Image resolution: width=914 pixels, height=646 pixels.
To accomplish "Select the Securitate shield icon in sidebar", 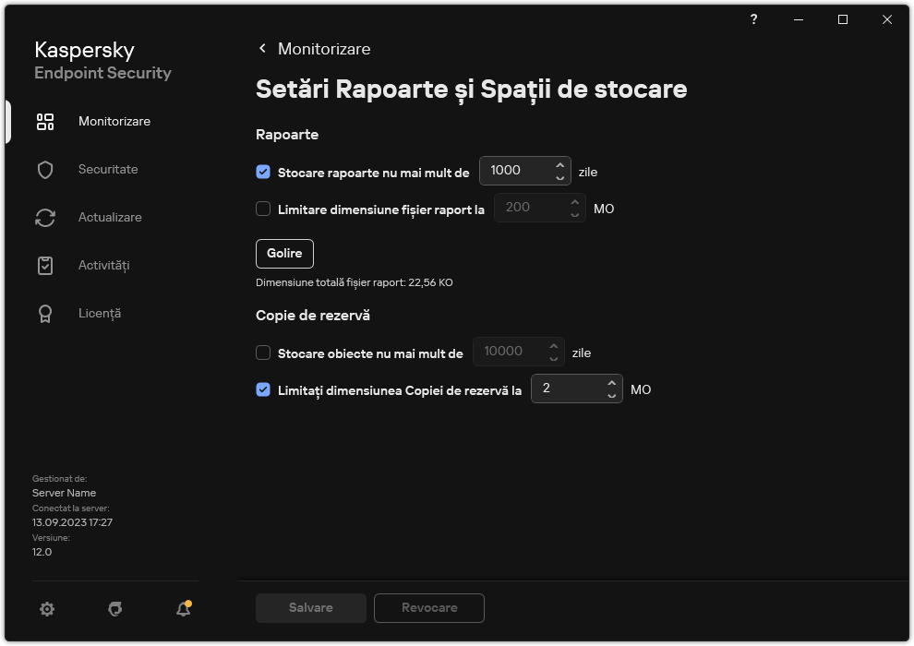I will point(45,169).
